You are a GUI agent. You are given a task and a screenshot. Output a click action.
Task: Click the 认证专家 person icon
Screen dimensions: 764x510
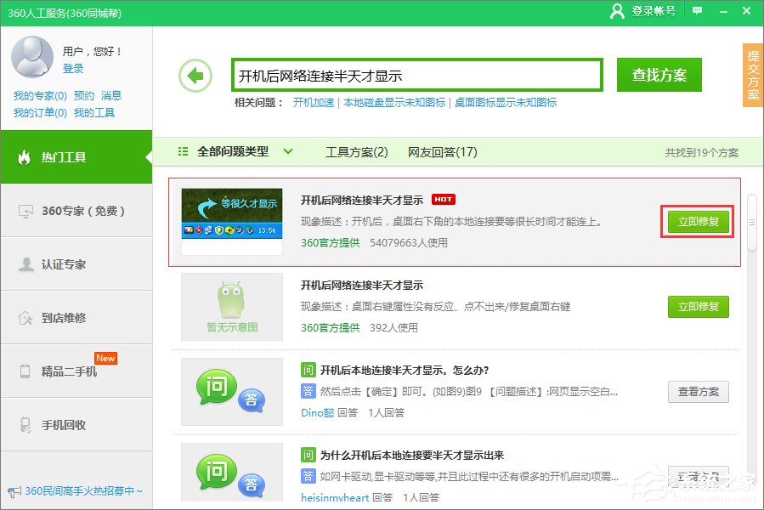tap(25, 263)
